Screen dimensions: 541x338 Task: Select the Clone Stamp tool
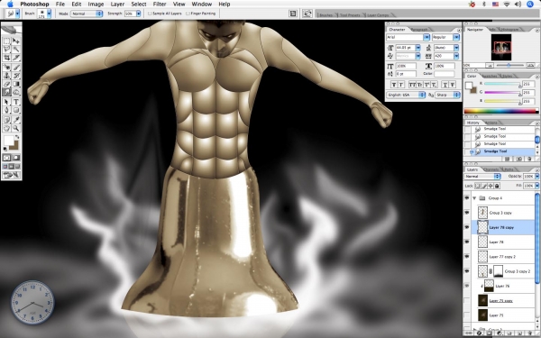(x=6, y=76)
